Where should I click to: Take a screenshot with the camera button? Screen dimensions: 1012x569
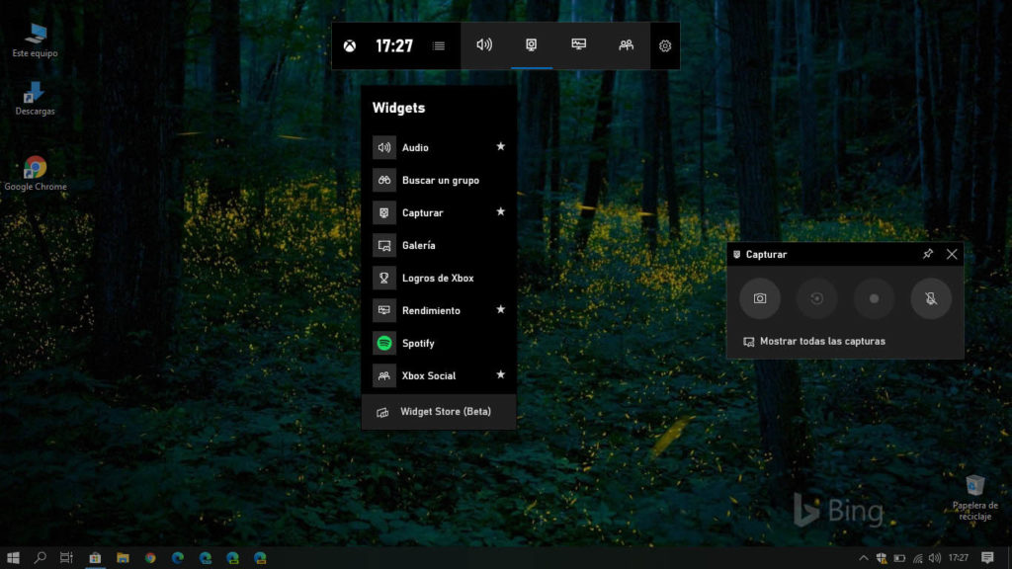(760, 298)
